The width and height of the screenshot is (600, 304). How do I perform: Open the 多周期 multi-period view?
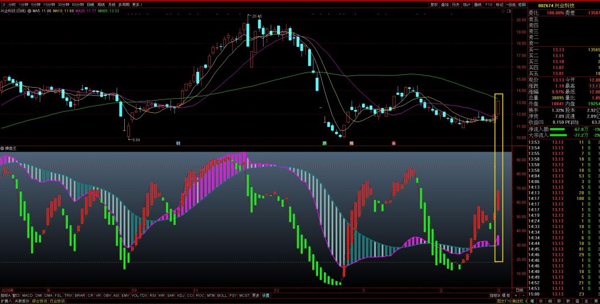coord(123,4)
